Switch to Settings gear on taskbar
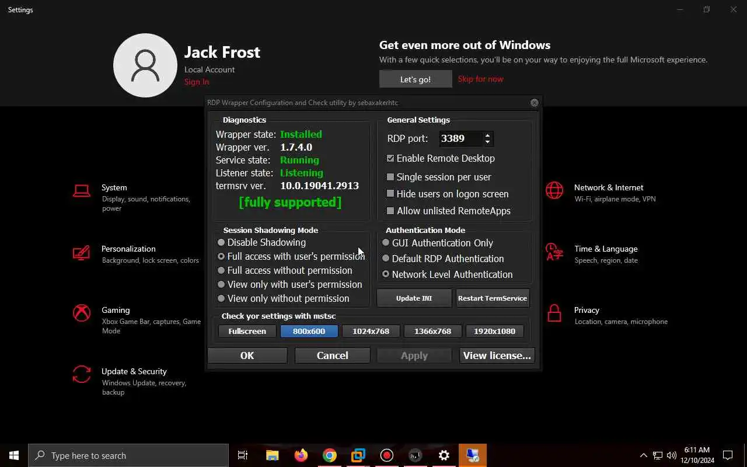 pos(444,455)
